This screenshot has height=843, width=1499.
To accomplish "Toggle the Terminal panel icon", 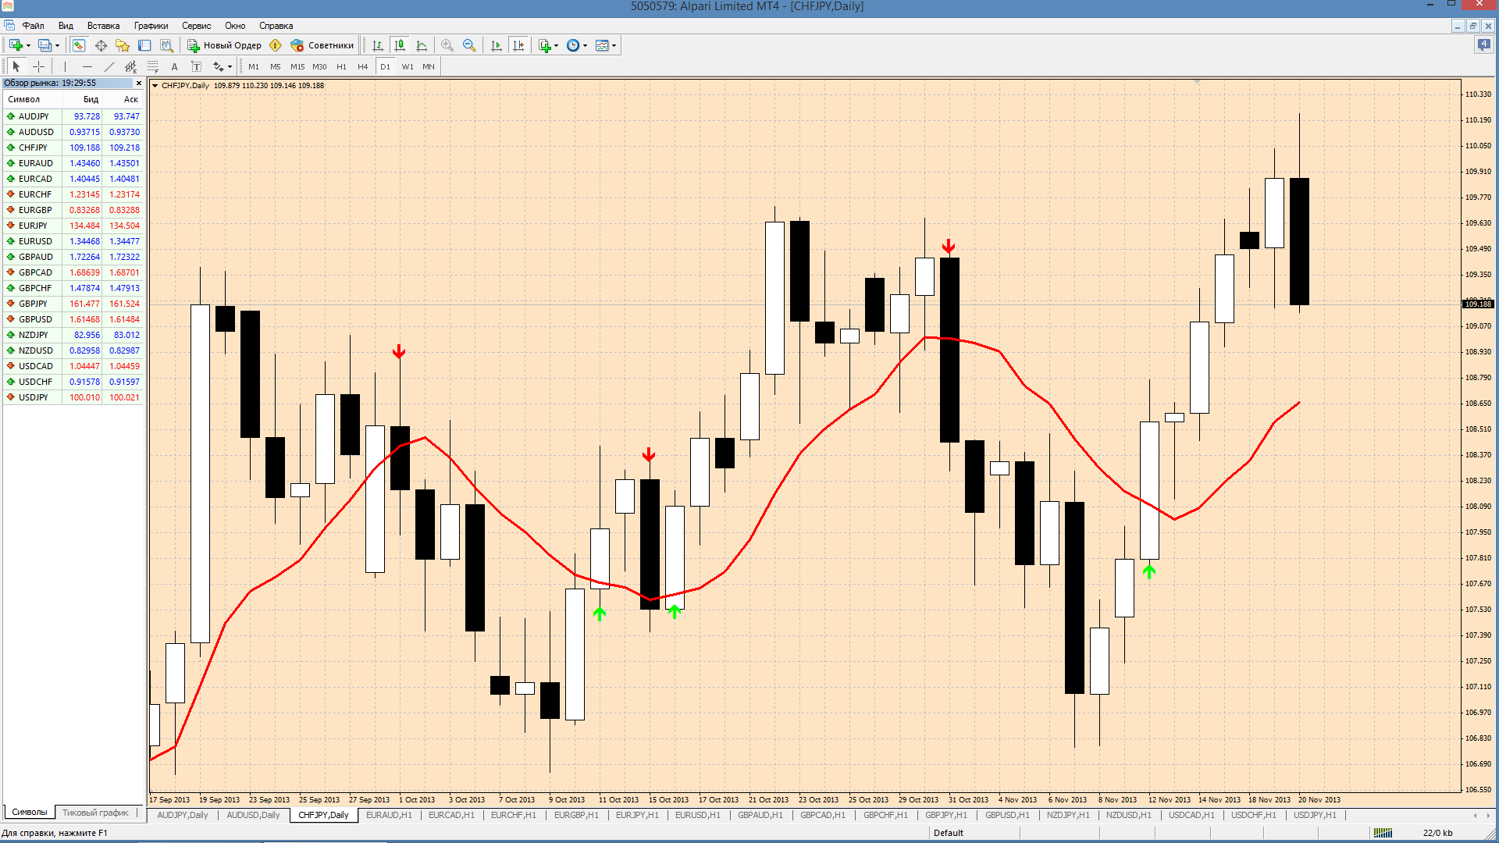I will pos(144,45).
